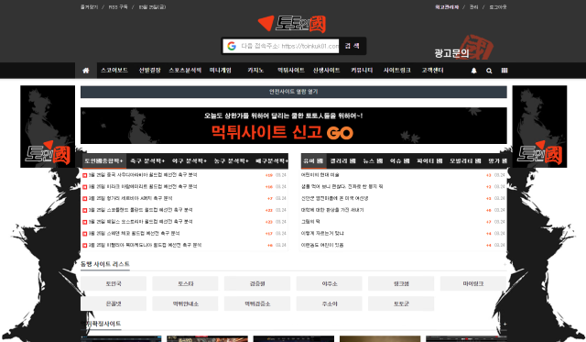Expand the 안전사이트 열람 열기 bar

293,92
